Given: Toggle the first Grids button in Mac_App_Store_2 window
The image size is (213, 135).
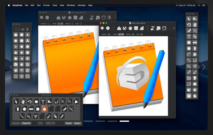Looking at the screenshot, I should (x=59, y=24).
